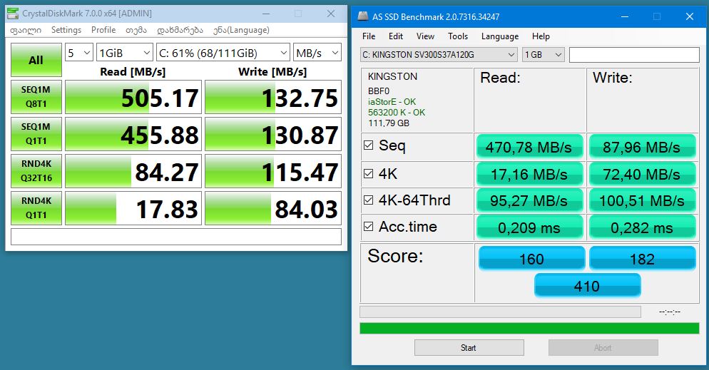Open the თემა menu in CrystalDiskMark
This screenshot has height=370, width=709.
tap(136, 30)
